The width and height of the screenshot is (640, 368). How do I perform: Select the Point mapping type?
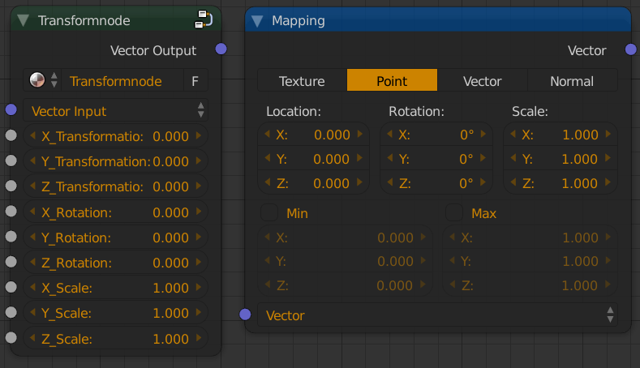[392, 80]
